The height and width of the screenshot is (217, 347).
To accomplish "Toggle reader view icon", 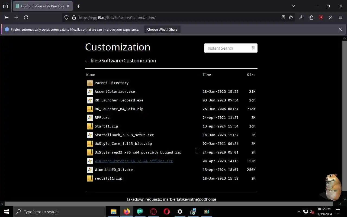I will point(283,17).
